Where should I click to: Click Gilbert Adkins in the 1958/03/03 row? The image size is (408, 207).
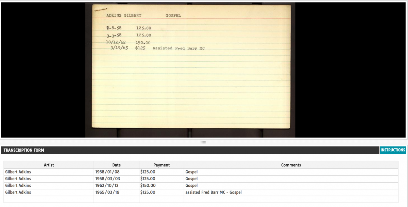coord(49,179)
